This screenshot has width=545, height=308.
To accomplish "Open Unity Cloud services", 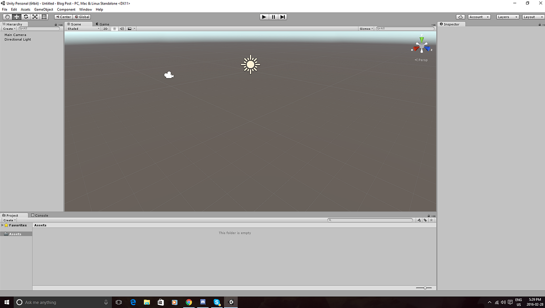I will (460, 17).
